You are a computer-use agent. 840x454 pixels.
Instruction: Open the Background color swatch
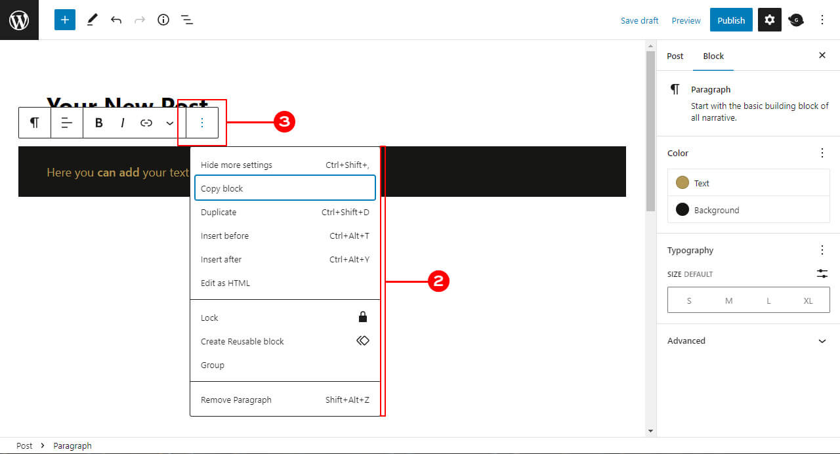(x=682, y=209)
